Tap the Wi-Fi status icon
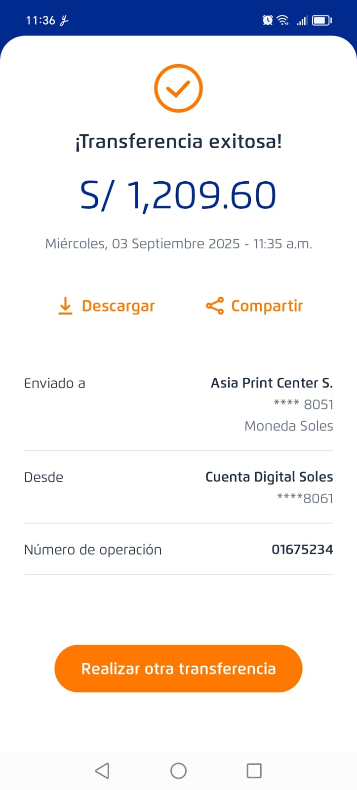357x790 pixels. [283, 20]
